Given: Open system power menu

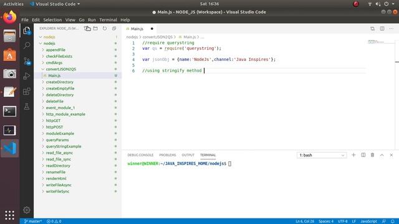Looking at the screenshot, I should [387, 4].
